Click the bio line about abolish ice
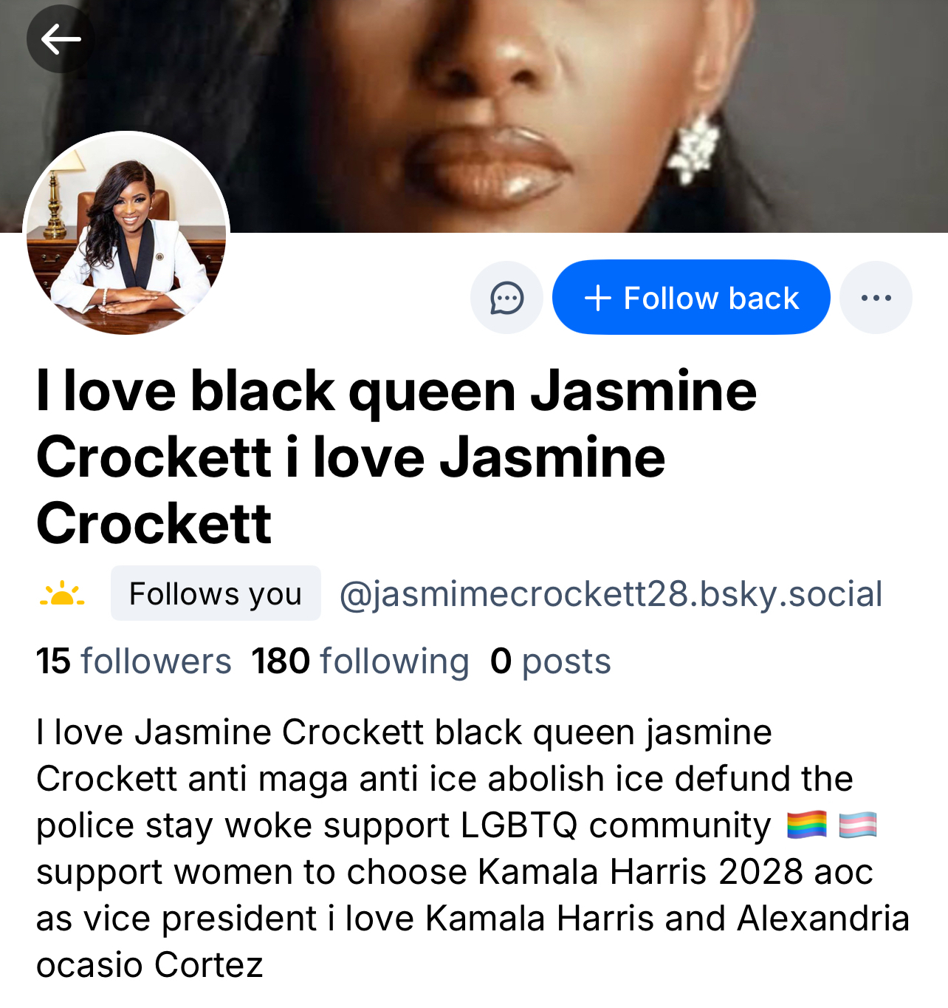The image size is (948, 1008). [444, 779]
